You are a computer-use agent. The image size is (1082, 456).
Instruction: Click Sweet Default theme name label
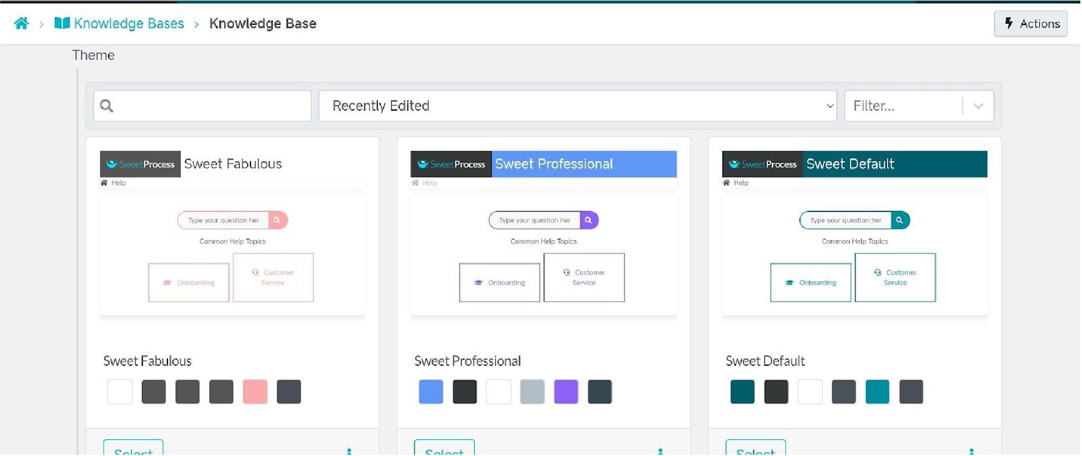point(765,361)
